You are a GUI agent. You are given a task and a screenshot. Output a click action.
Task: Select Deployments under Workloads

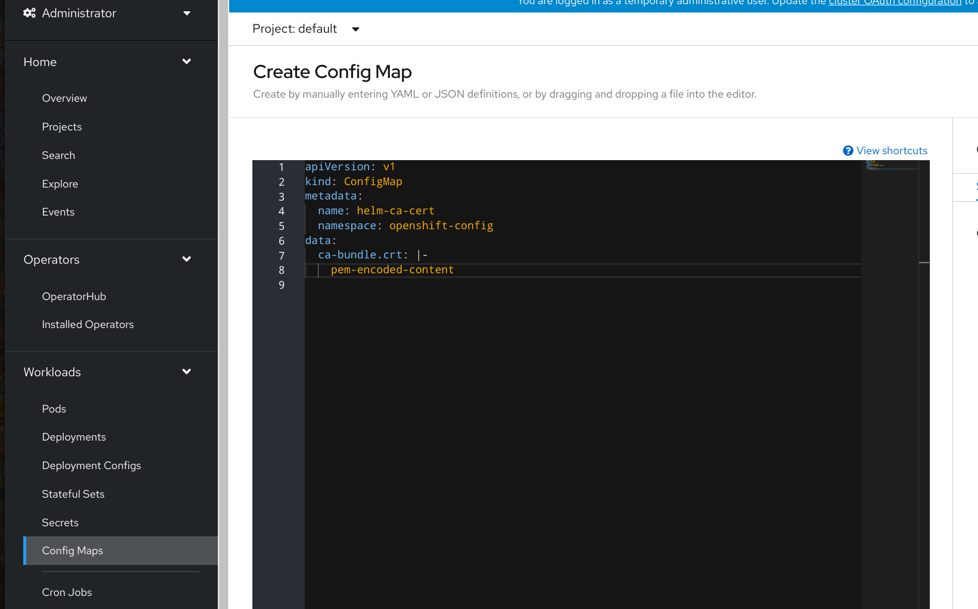coord(74,436)
